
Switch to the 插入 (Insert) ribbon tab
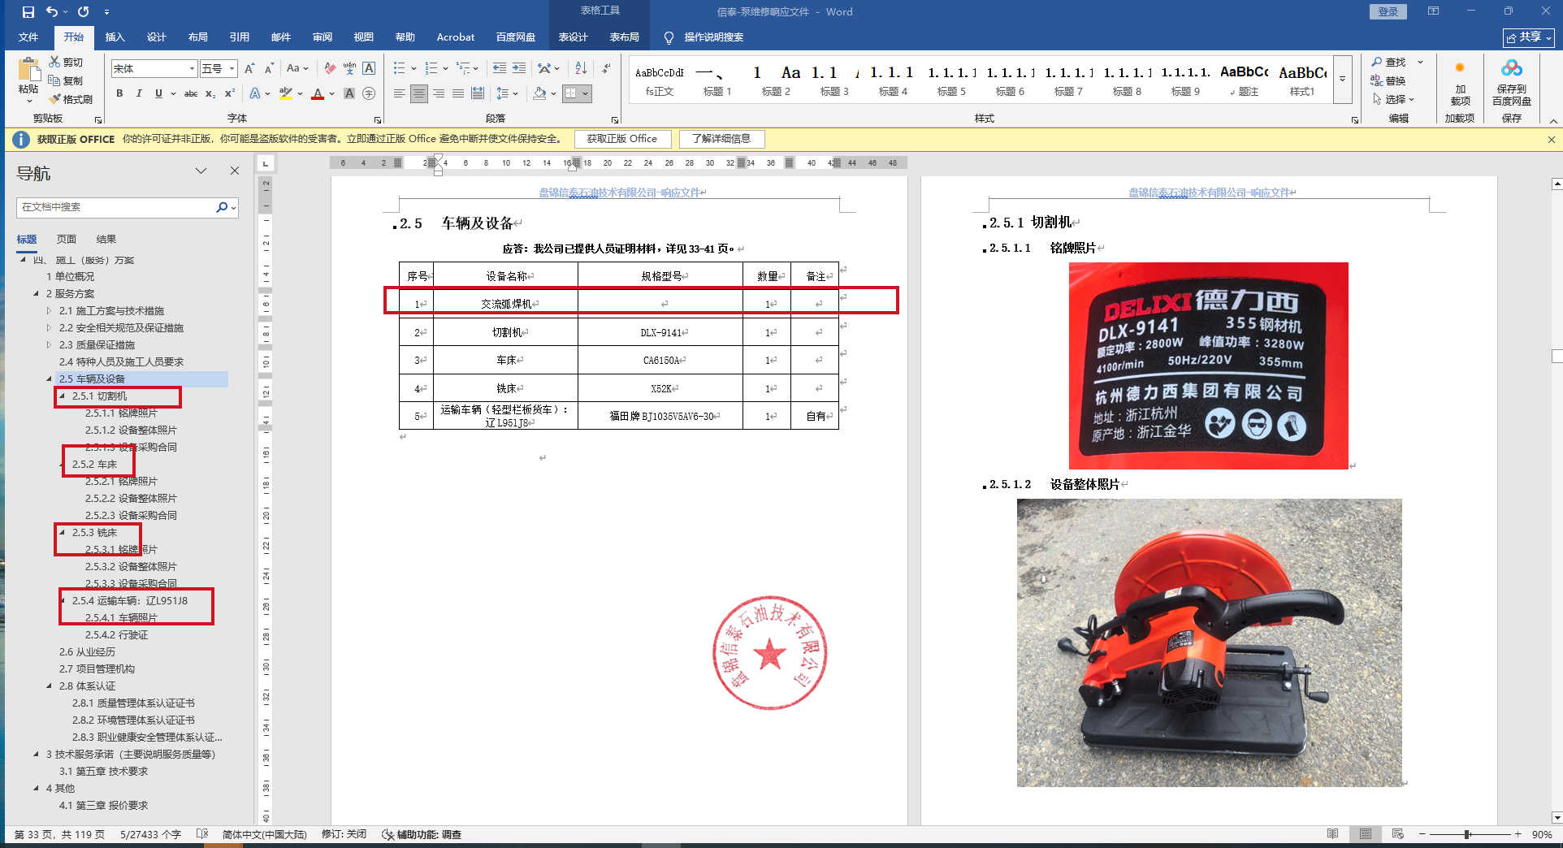[115, 37]
